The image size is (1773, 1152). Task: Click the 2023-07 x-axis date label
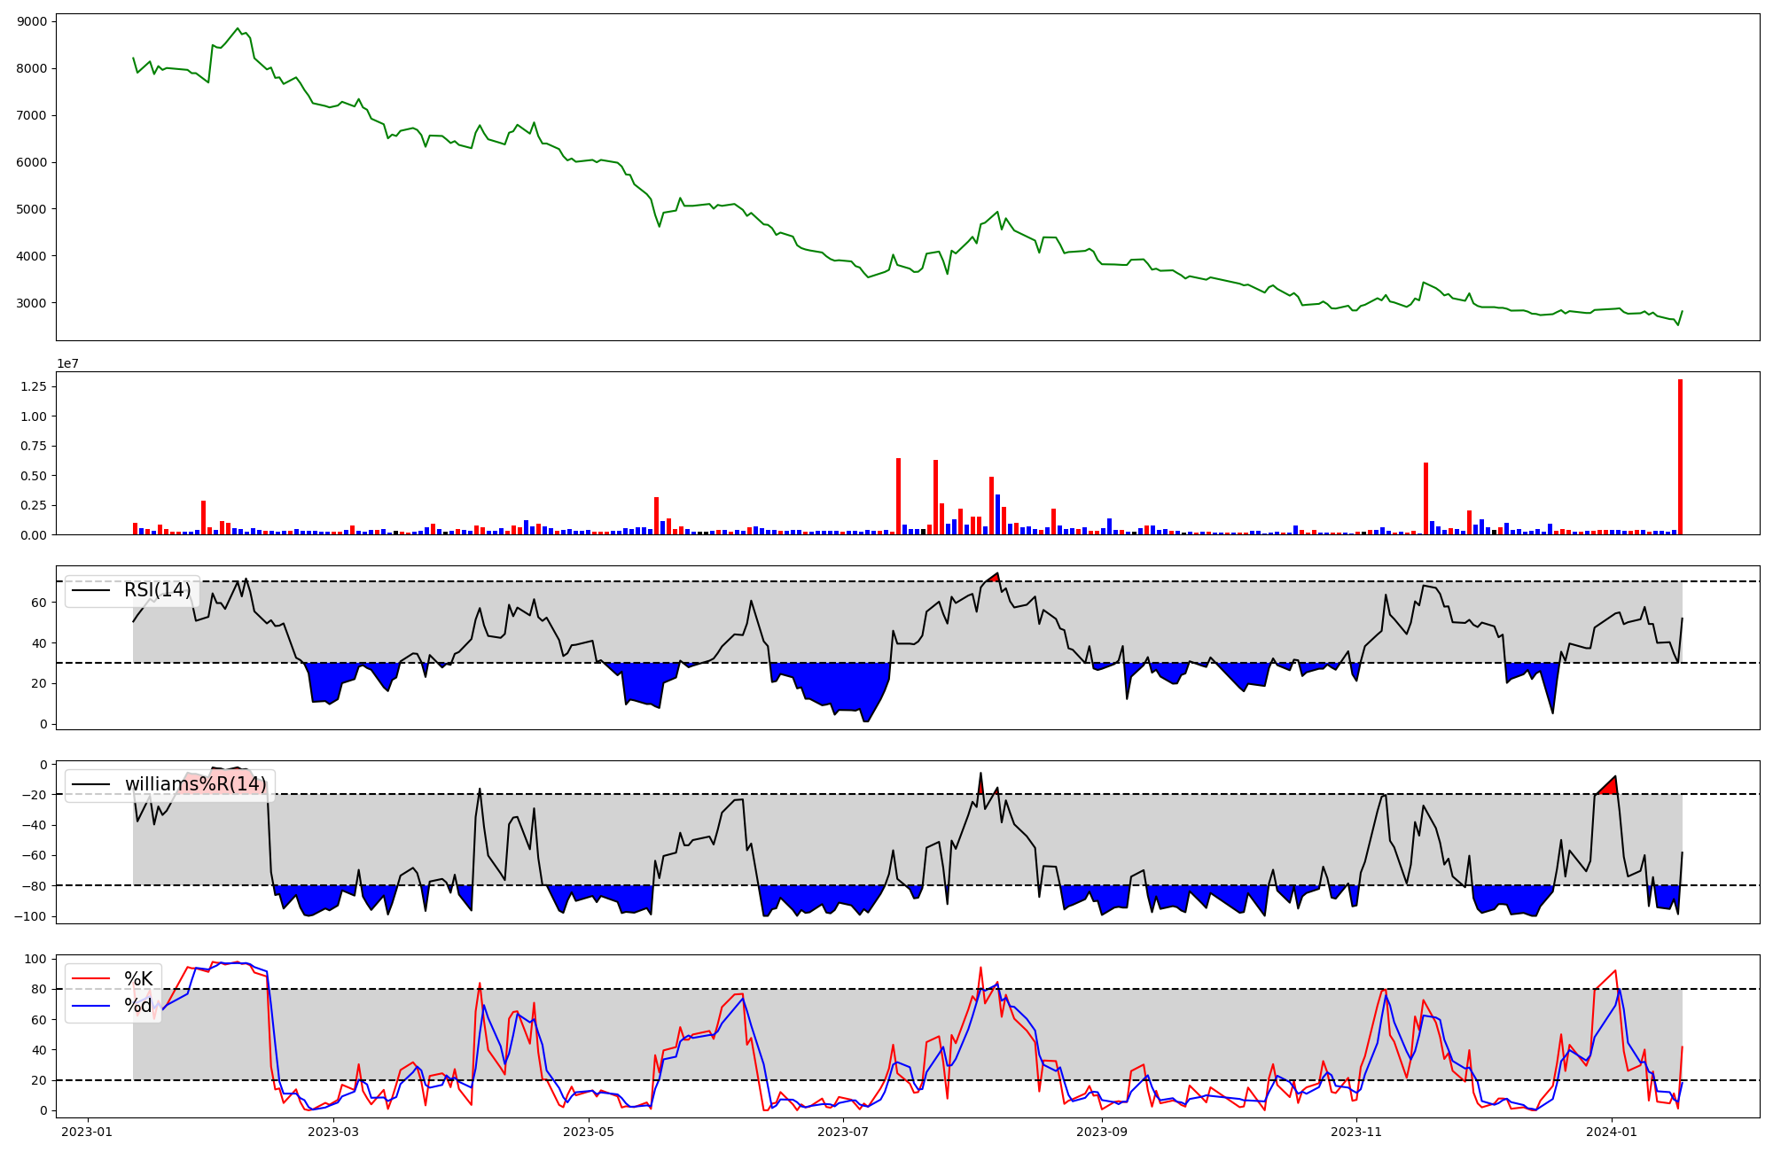843,1132
